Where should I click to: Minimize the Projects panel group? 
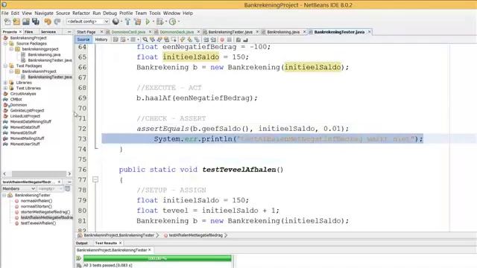[x=69, y=31]
